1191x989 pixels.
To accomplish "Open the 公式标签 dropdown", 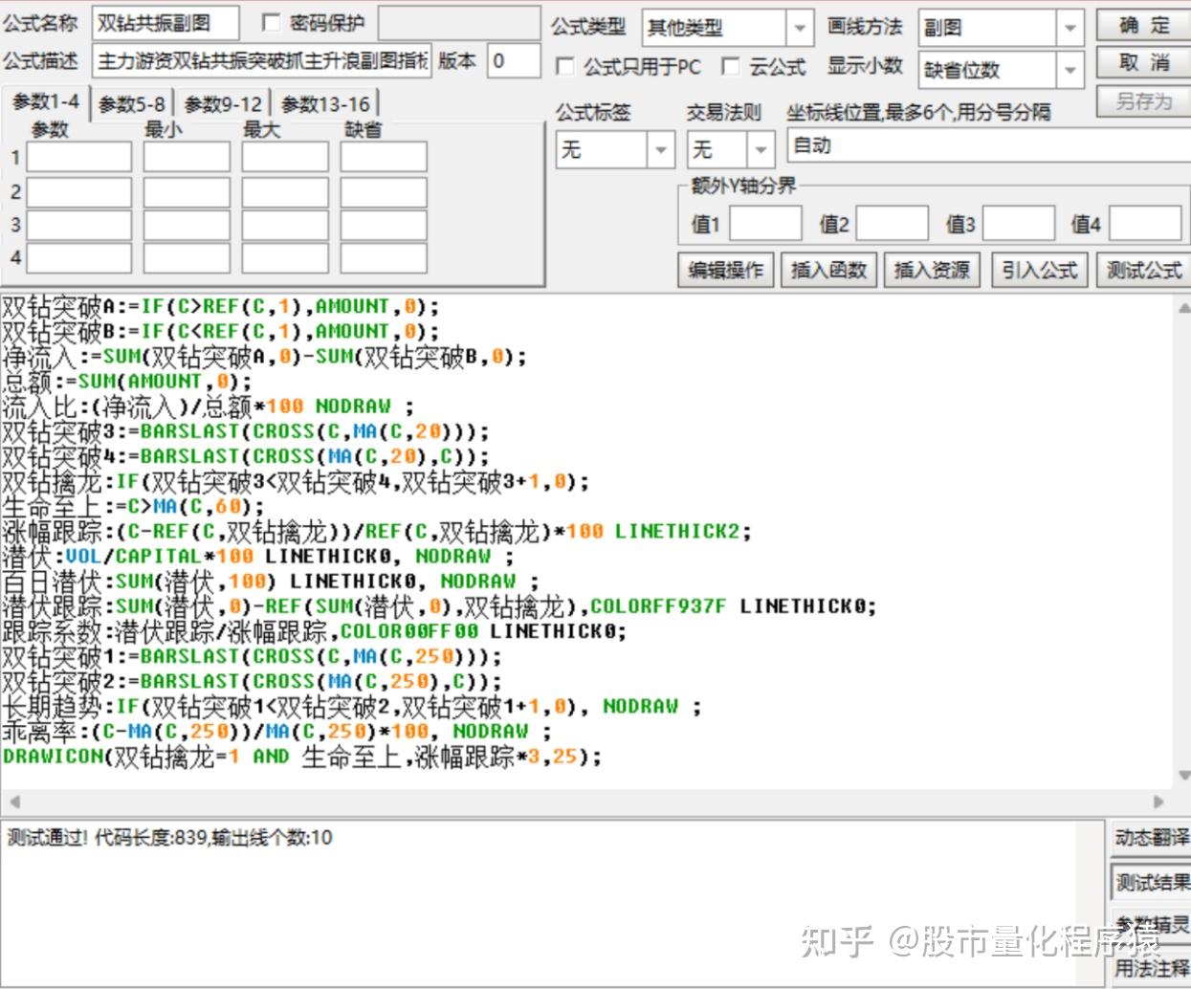I will click(x=661, y=150).
